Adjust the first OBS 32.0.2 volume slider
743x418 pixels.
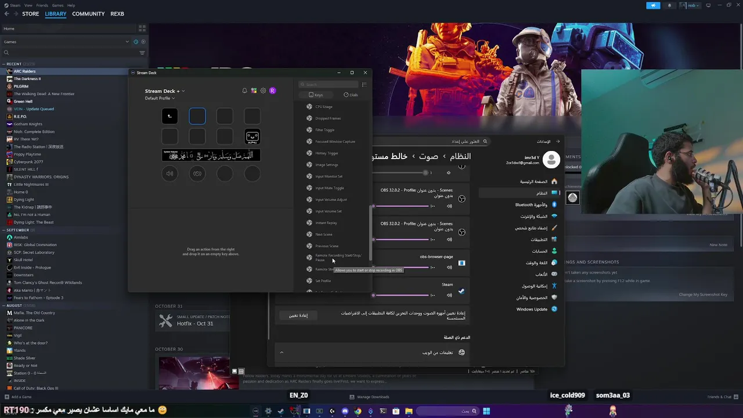[401, 206]
